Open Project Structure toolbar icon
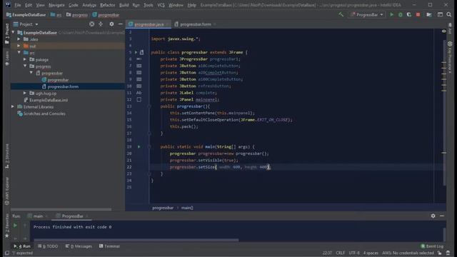 click(x=429, y=14)
